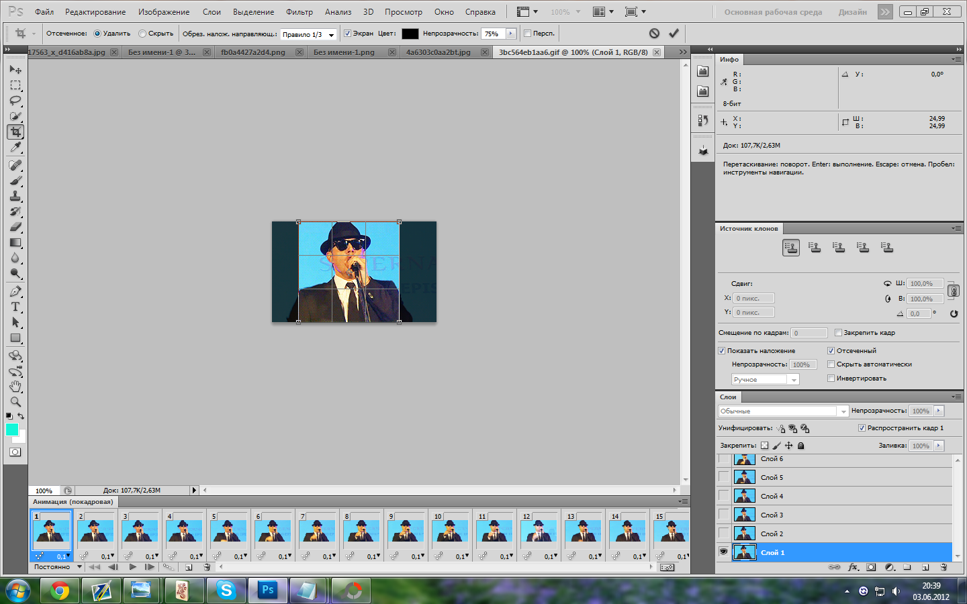Viewport: 967px width, 604px height.
Task: Select the Pen tool
Action: click(15, 291)
